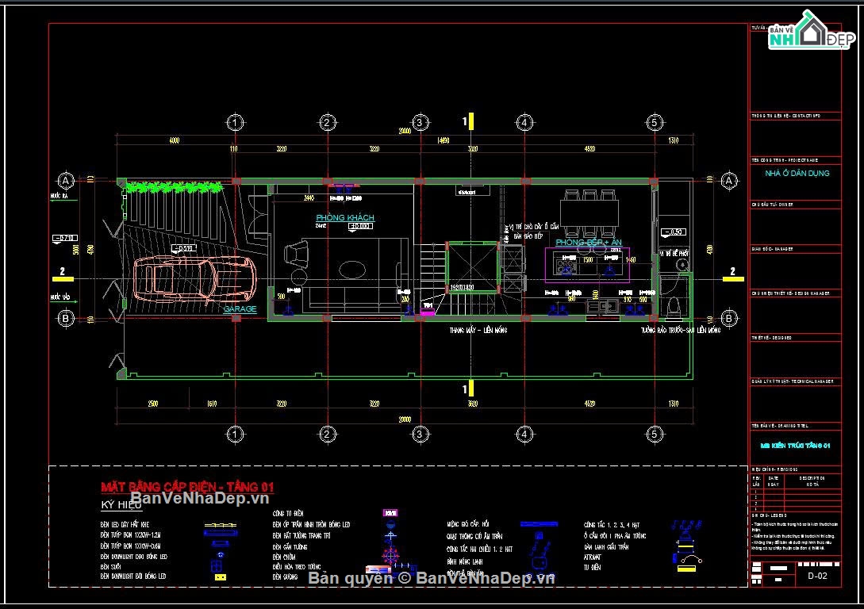The width and height of the screenshot is (864, 609).
Task: Click the elevator shaft X symbol
Action: tap(472, 267)
